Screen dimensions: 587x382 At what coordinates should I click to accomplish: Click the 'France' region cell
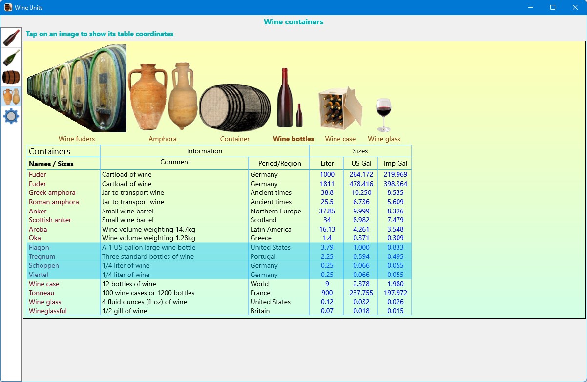coord(260,293)
